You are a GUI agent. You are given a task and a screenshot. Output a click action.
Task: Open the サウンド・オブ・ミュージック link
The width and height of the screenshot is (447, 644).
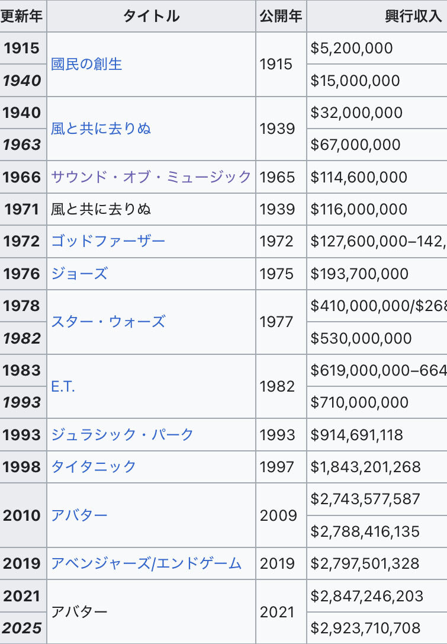151,177
